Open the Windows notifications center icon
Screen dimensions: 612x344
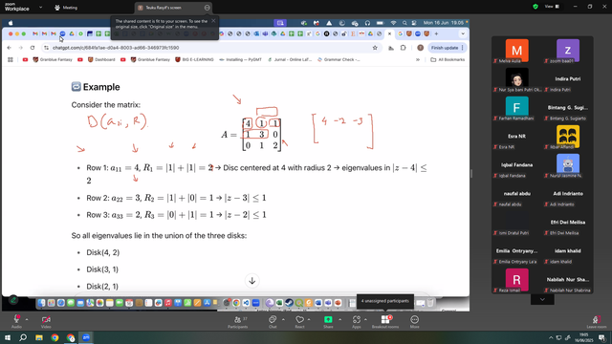(x=602, y=337)
